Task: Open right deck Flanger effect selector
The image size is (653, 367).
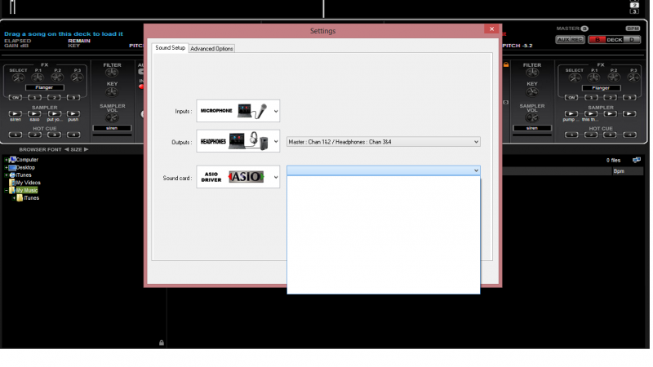Action: (601, 88)
